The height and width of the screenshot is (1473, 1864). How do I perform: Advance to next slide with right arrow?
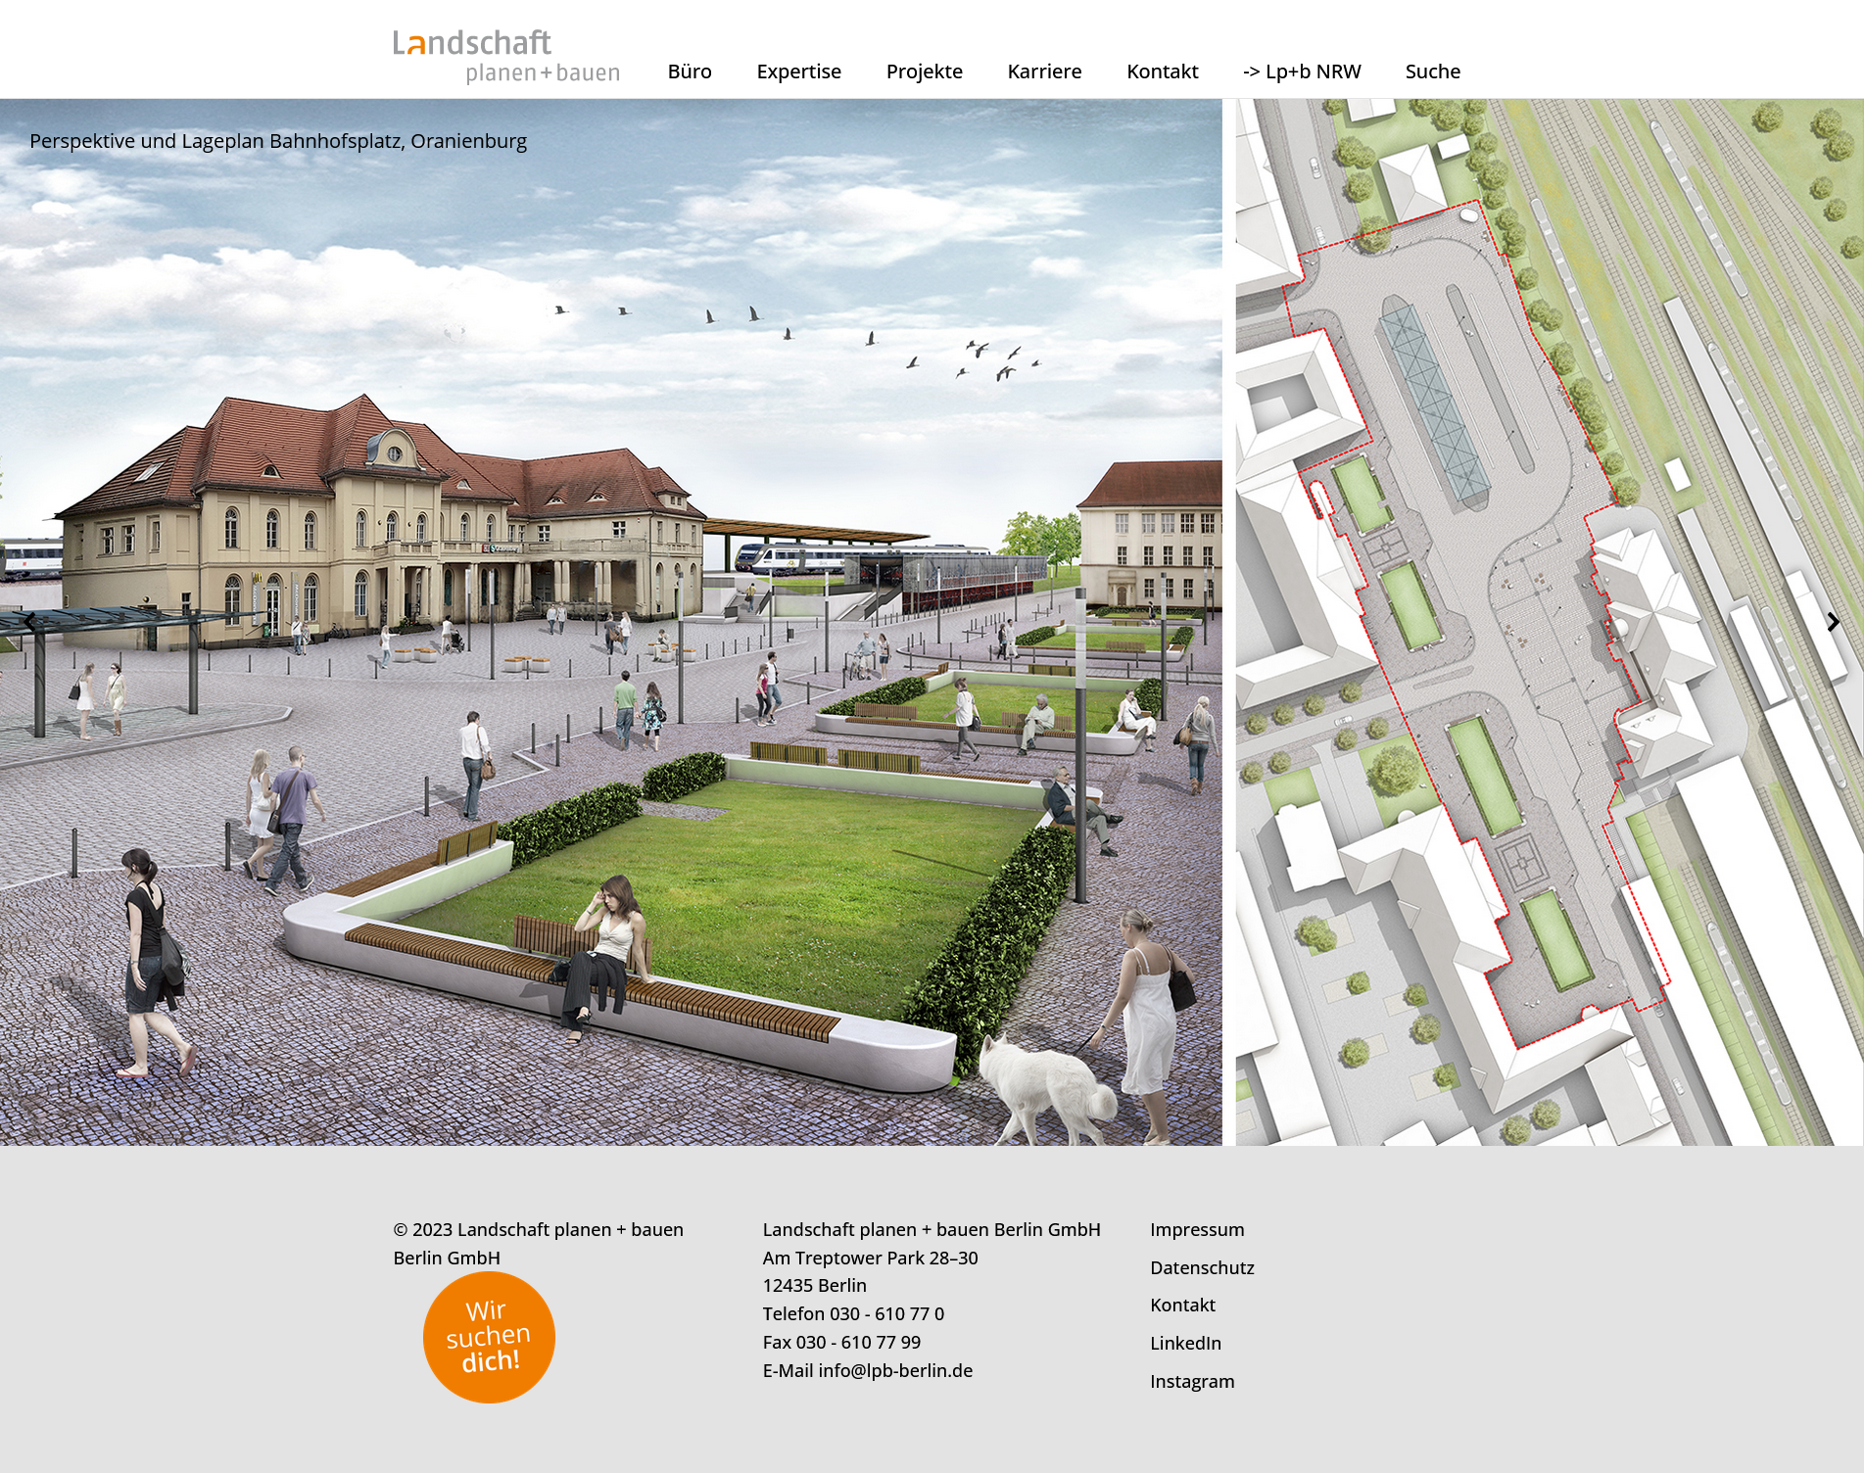[1833, 622]
